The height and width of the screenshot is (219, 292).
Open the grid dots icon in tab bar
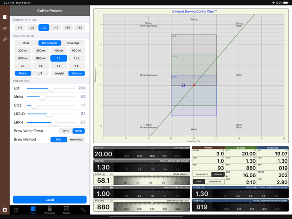16,210
